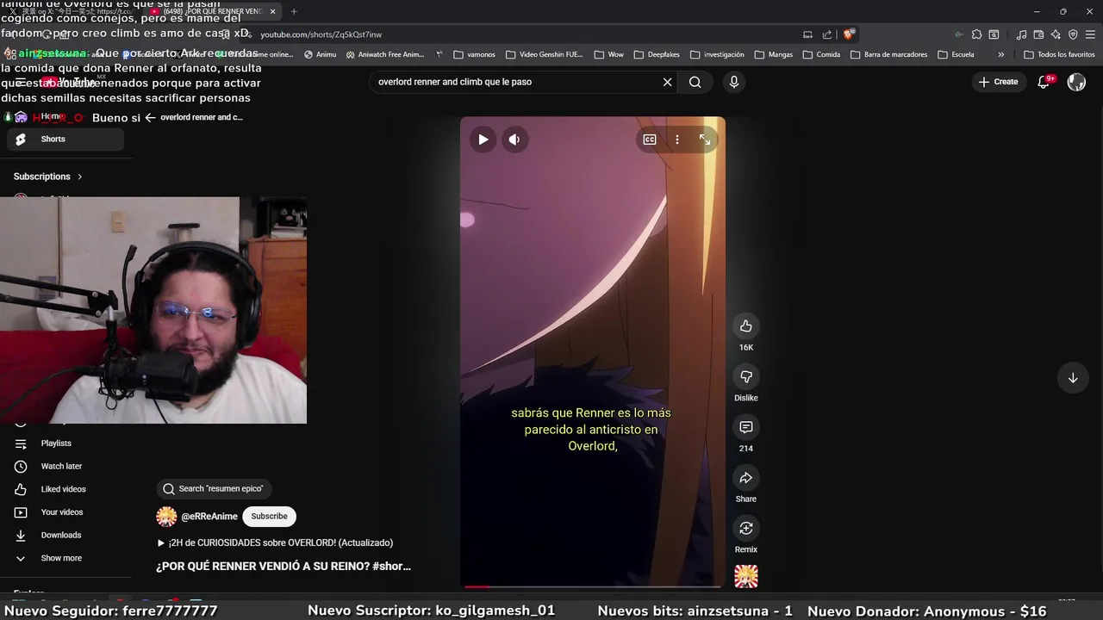Open the Wow bookmark folder
1103x620 pixels.
(609, 54)
